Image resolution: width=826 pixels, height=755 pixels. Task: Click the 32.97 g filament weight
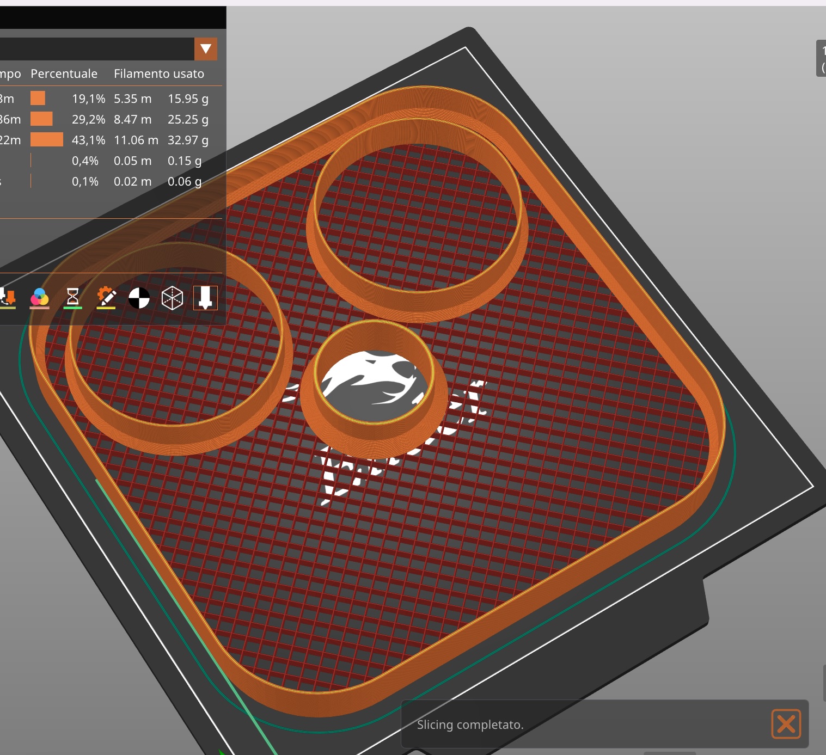[x=188, y=140]
